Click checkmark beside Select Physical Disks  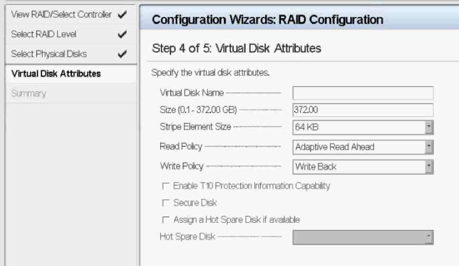pyautogui.click(x=122, y=54)
